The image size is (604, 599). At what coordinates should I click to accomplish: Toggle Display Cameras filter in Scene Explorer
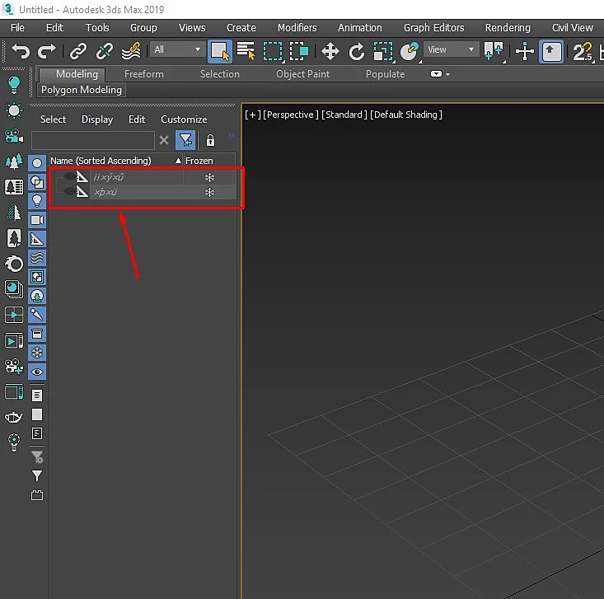point(37,220)
